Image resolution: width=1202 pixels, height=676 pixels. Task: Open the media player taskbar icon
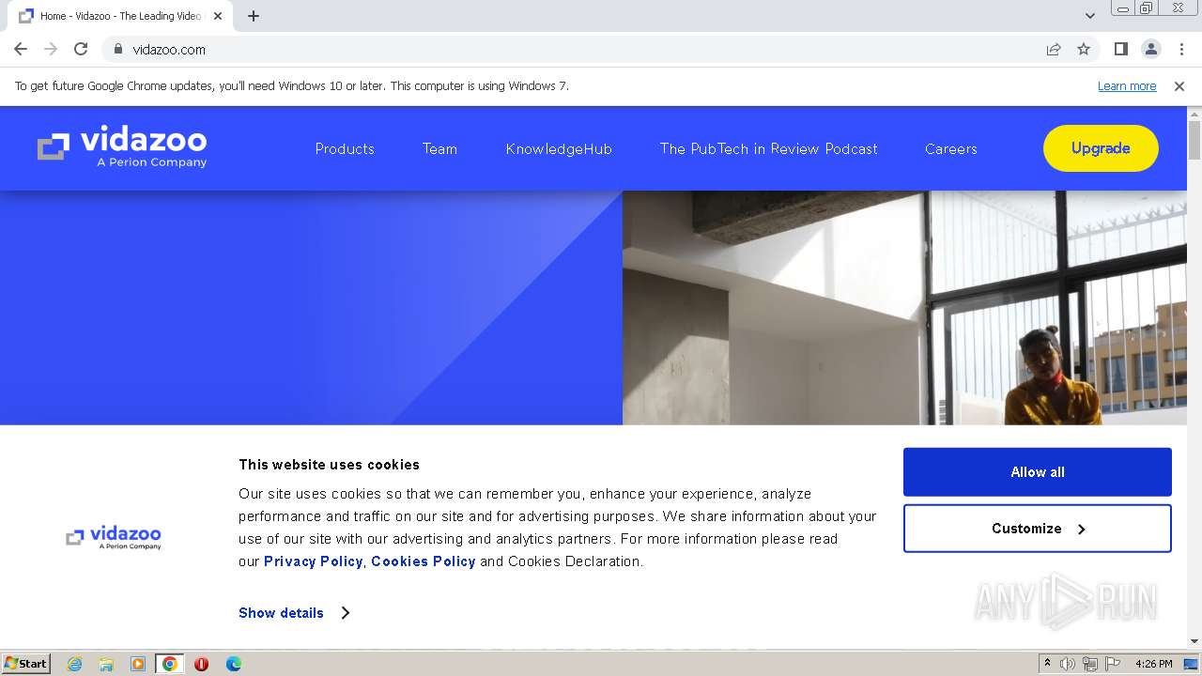pos(138,664)
